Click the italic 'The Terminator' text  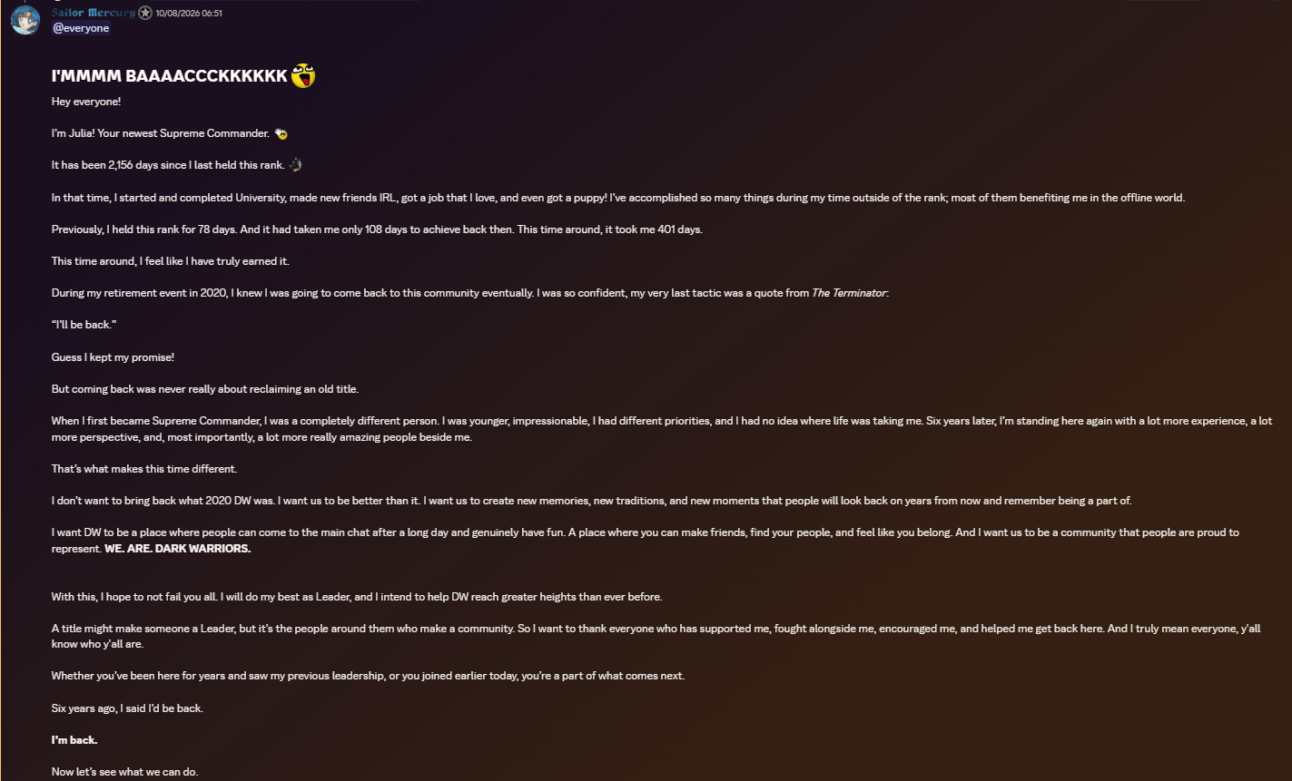(849, 293)
